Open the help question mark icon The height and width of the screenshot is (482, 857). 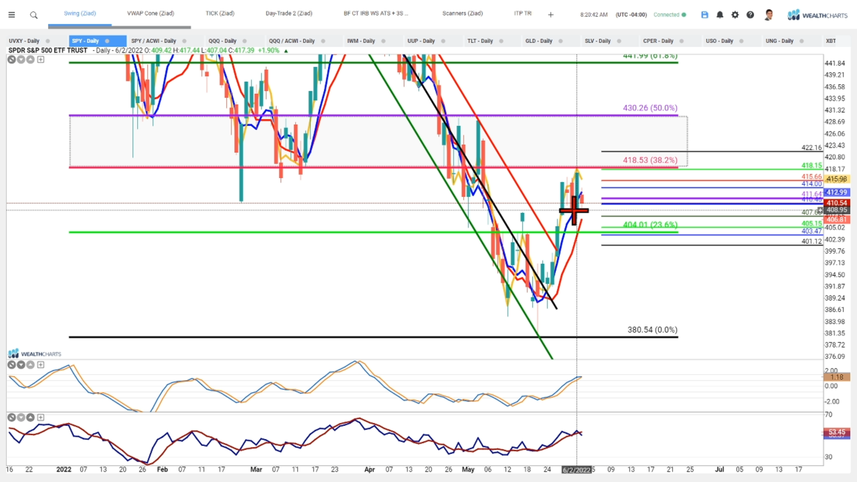pyautogui.click(x=750, y=15)
